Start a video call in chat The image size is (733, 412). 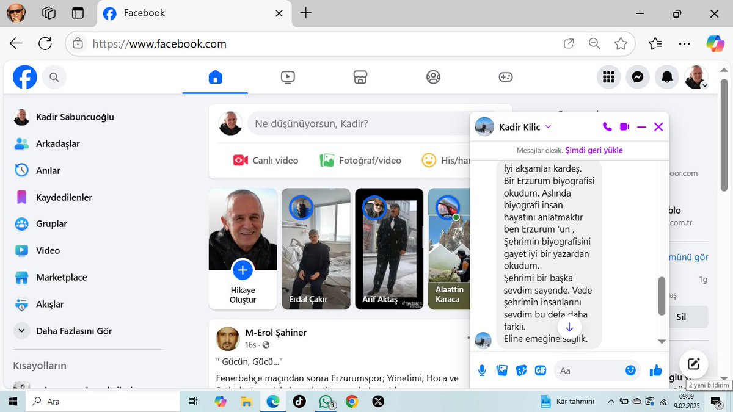pos(624,127)
